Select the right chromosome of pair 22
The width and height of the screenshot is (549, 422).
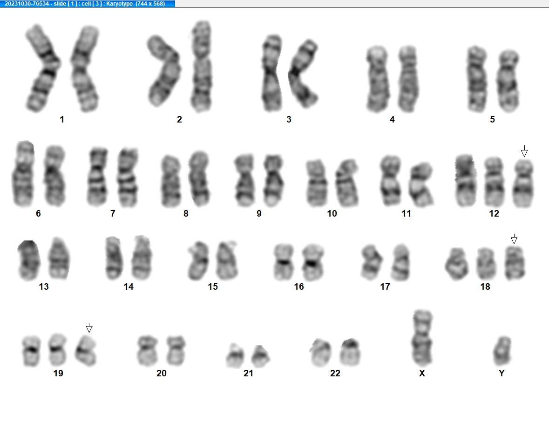click(351, 352)
